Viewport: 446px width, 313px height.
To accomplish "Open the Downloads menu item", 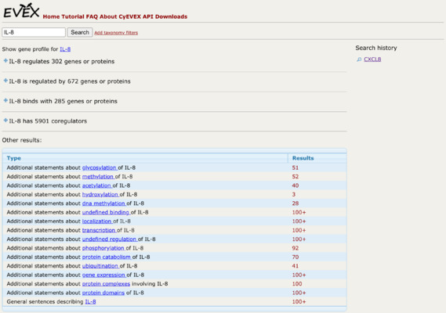I will click(x=171, y=16).
